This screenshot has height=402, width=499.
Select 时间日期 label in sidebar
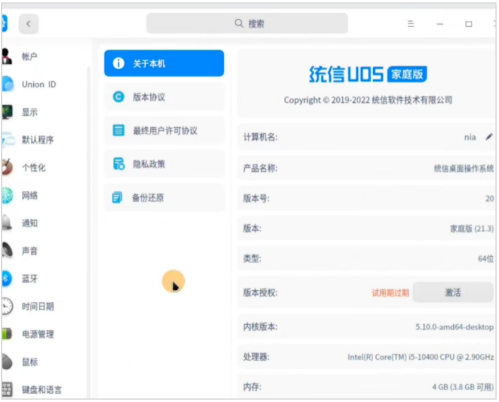click(37, 306)
